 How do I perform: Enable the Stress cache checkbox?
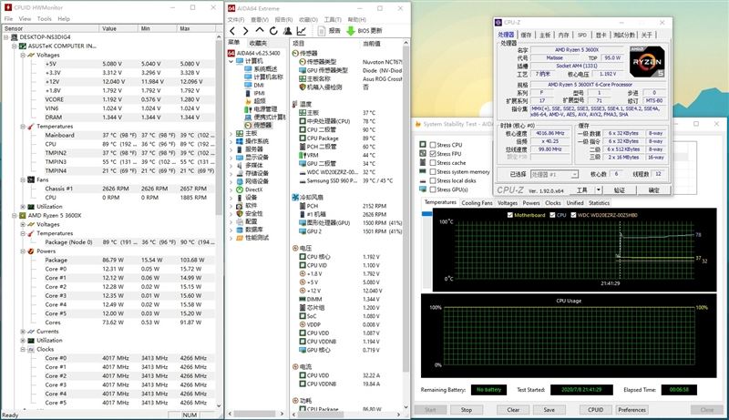[x=433, y=162]
